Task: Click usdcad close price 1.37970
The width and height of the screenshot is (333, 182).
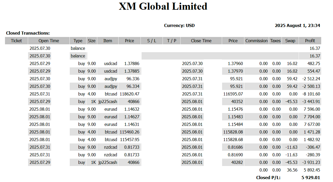Action: [x=235, y=71]
